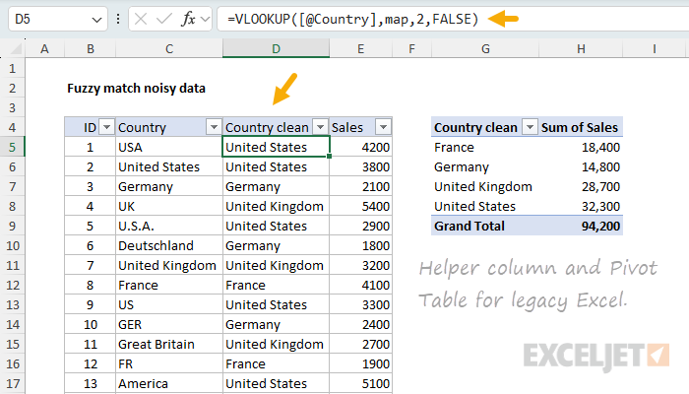This screenshot has height=394, width=689.
Task: Select column A header
Action: click(x=44, y=49)
